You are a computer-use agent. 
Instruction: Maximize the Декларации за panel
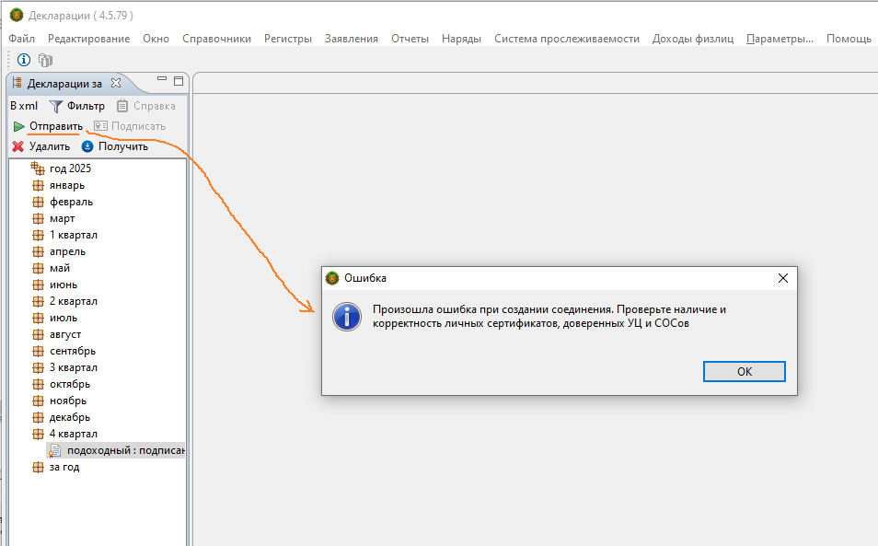pyautogui.click(x=179, y=81)
